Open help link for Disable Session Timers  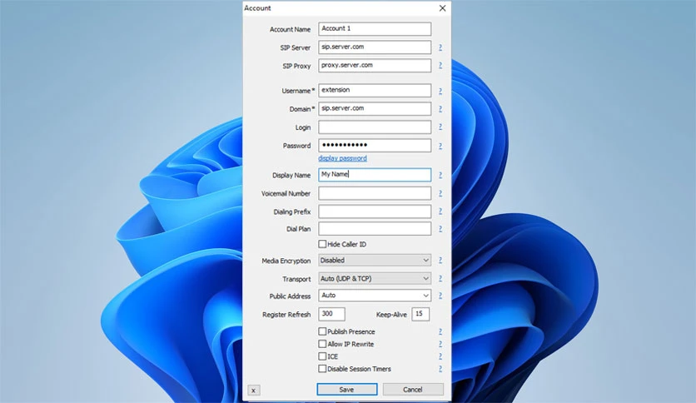[440, 369]
